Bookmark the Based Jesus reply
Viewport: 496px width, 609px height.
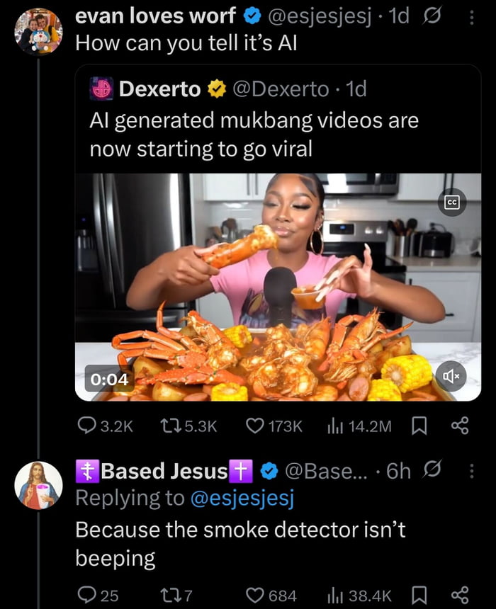click(419, 595)
